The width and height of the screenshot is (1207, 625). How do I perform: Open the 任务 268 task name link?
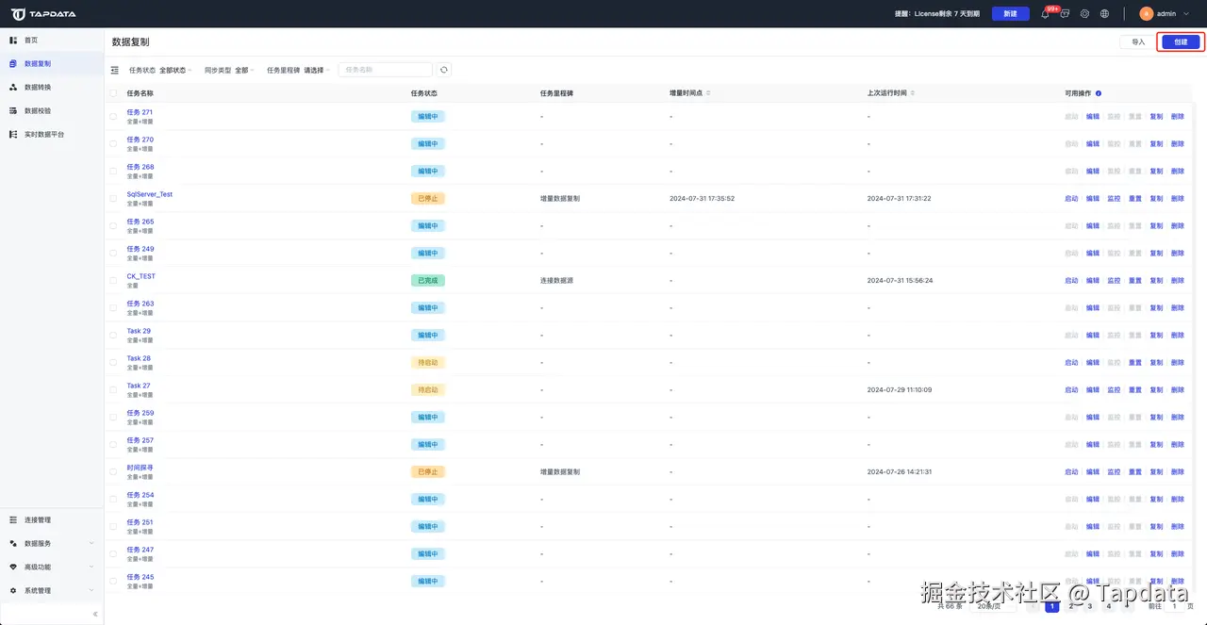point(141,167)
